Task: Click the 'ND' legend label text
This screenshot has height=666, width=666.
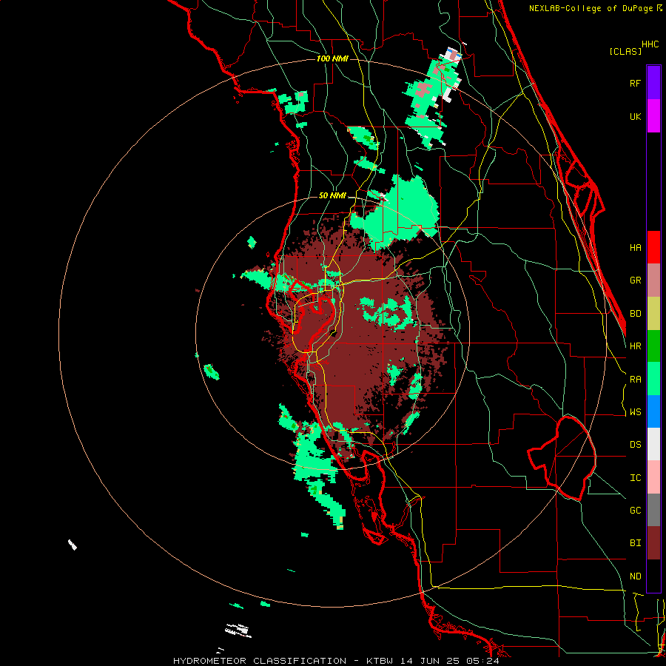Action: point(635,576)
